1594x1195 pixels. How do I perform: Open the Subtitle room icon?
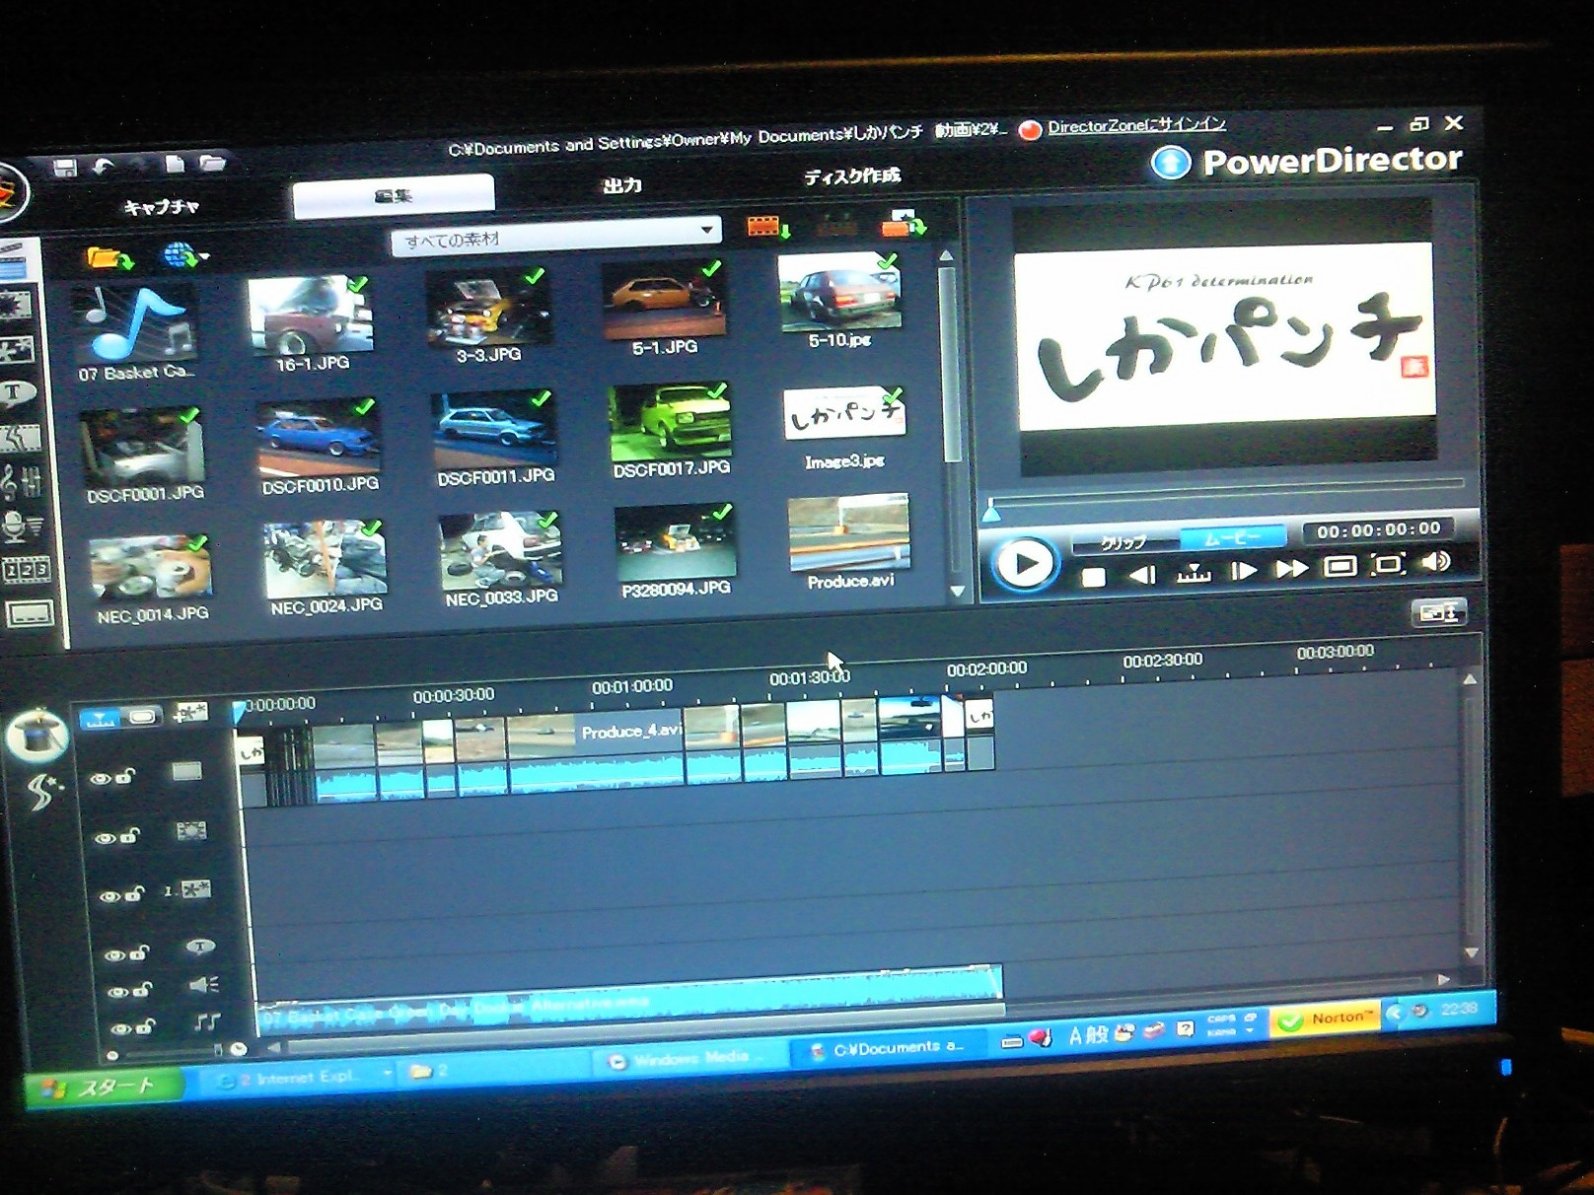29,614
